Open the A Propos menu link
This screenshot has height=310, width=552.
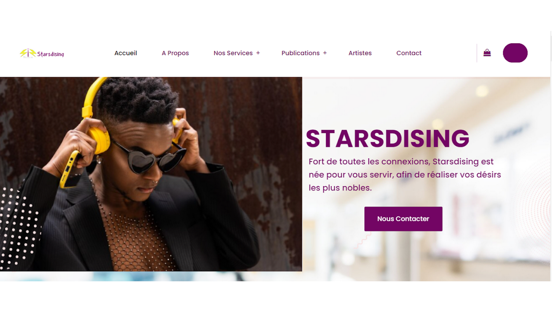[175, 53]
